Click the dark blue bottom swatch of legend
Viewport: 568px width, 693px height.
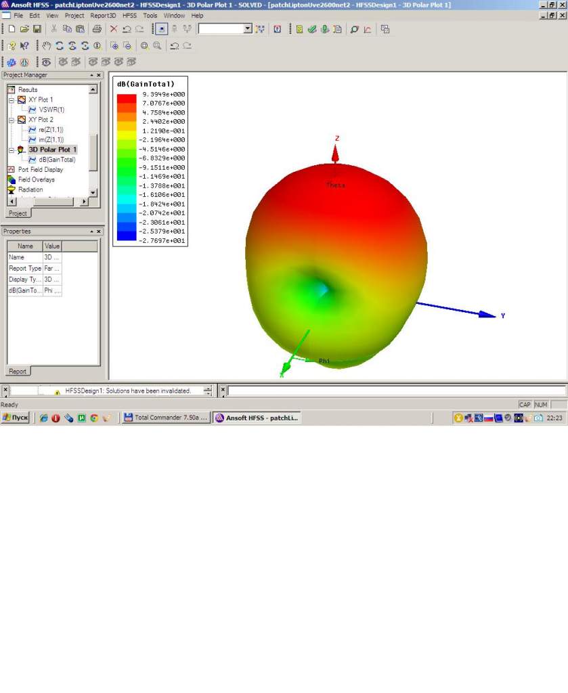click(x=127, y=236)
